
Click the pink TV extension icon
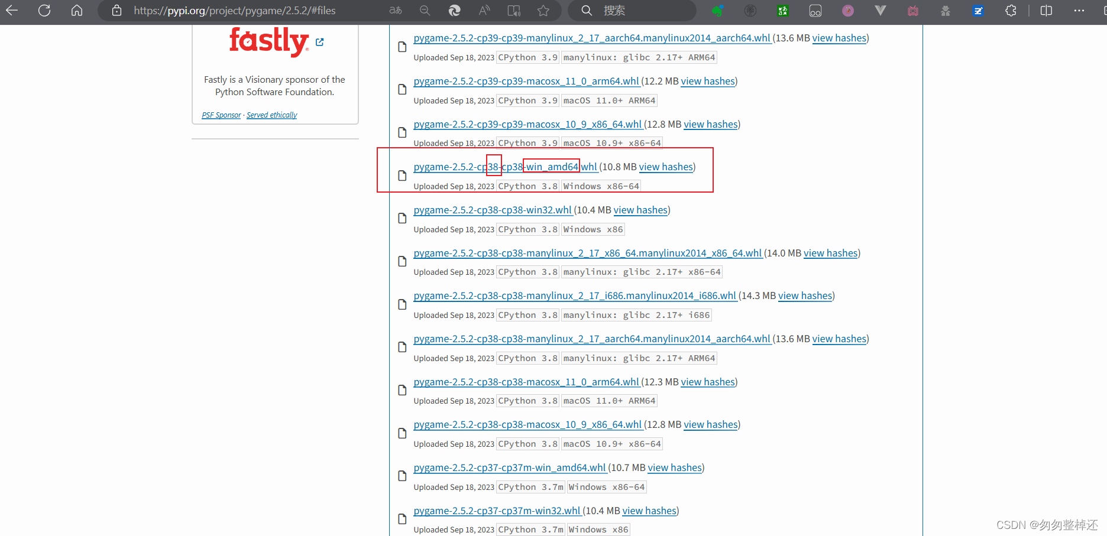click(913, 11)
